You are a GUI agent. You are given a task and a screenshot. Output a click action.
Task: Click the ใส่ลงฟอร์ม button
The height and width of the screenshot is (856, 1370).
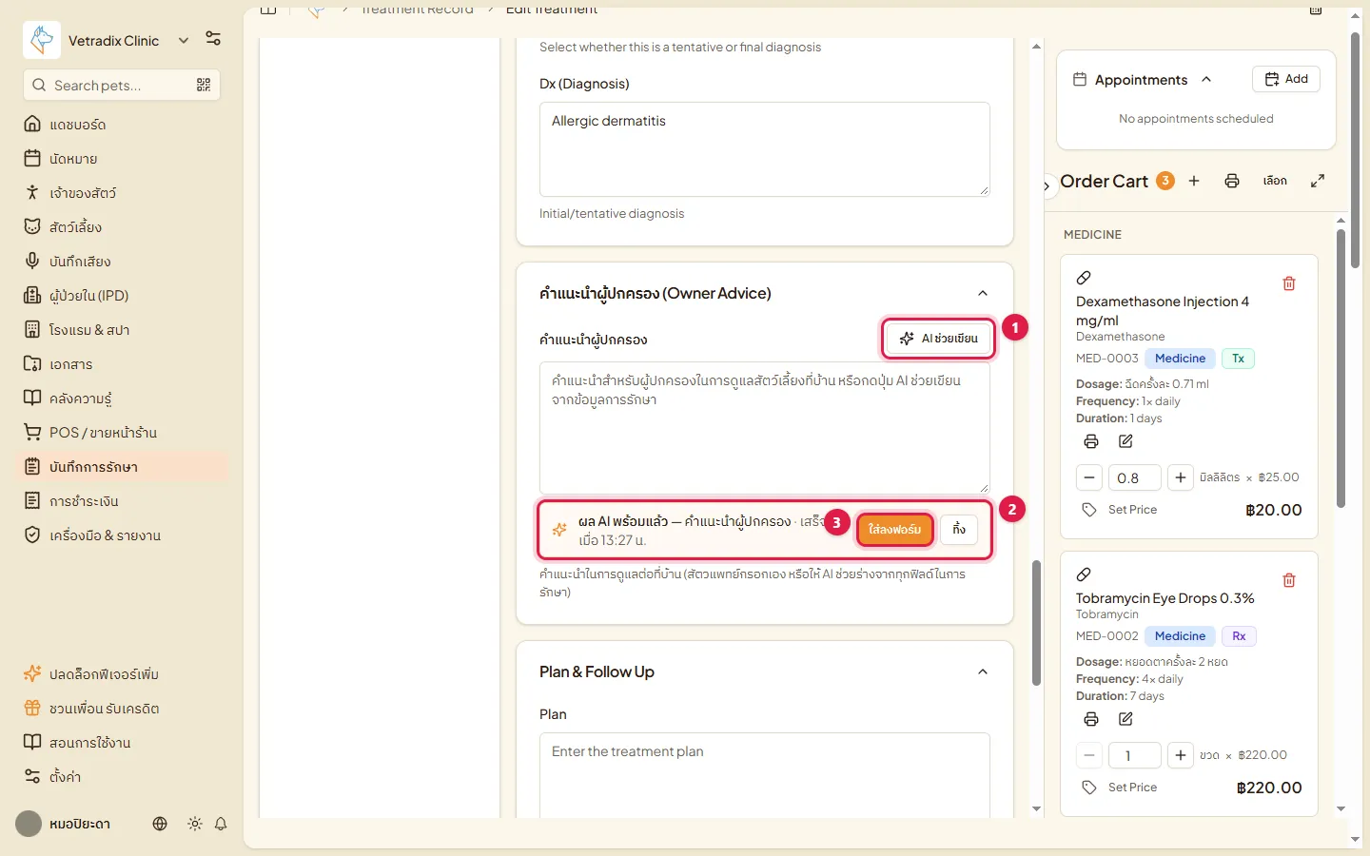894,530
